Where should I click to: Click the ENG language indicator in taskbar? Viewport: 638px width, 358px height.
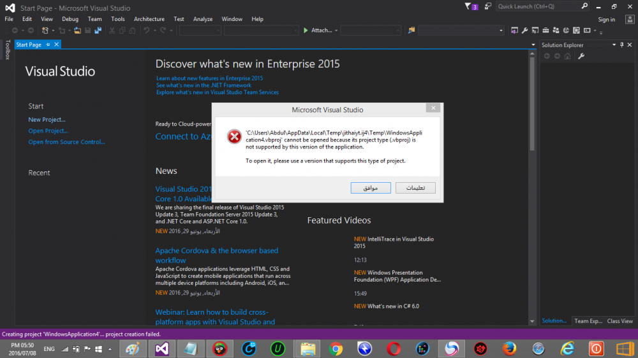tap(49, 348)
